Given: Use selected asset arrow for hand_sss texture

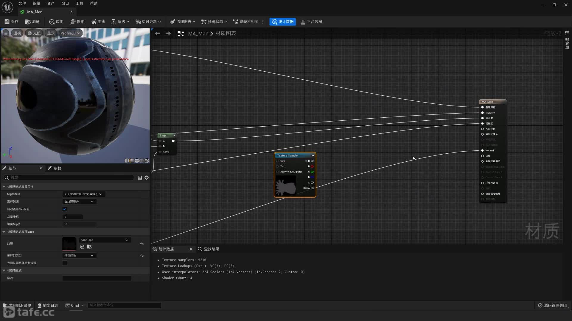Looking at the screenshot, I should (x=82, y=247).
